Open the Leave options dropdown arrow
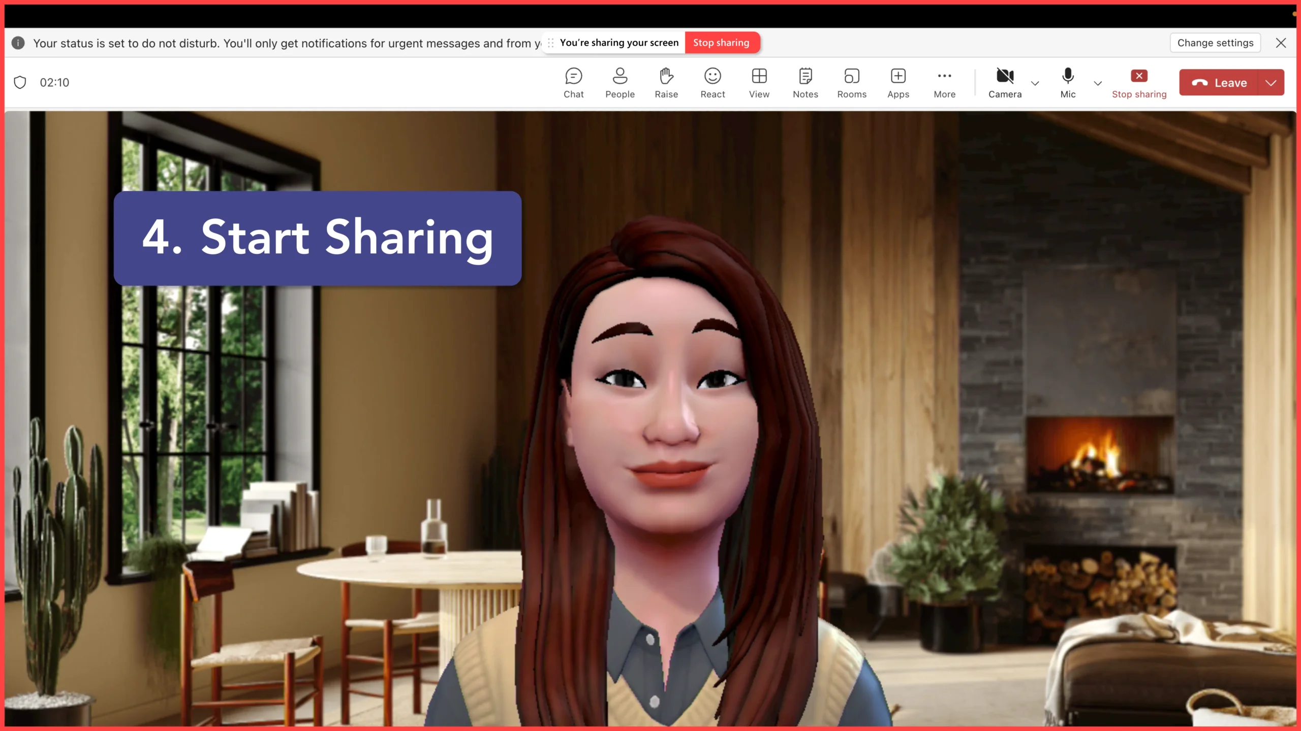The height and width of the screenshot is (731, 1301). pyautogui.click(x=1271, y=83)
